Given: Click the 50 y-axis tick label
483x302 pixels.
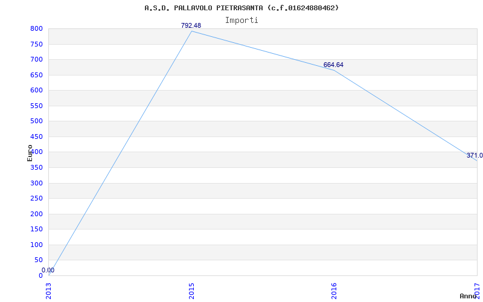Looking at the screenshot, I should (39, 260).
